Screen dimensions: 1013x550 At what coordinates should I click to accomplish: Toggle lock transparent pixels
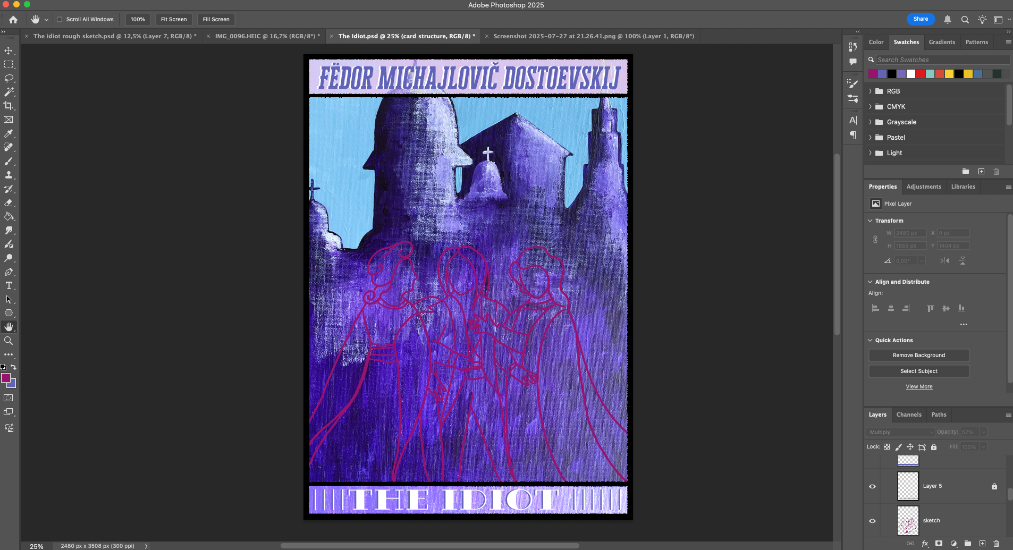click(887, 447)
